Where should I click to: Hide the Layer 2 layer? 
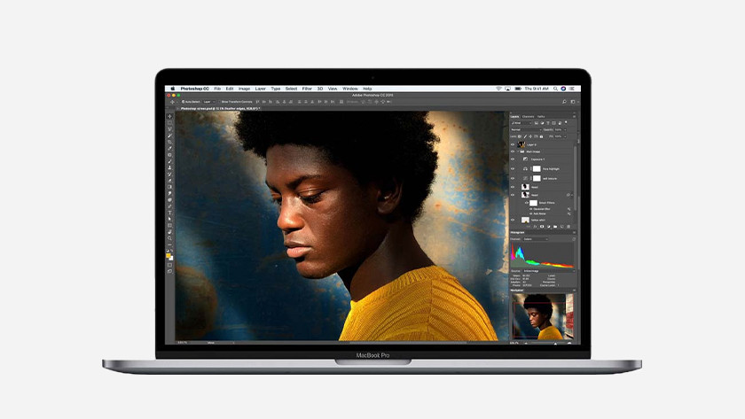513,144
